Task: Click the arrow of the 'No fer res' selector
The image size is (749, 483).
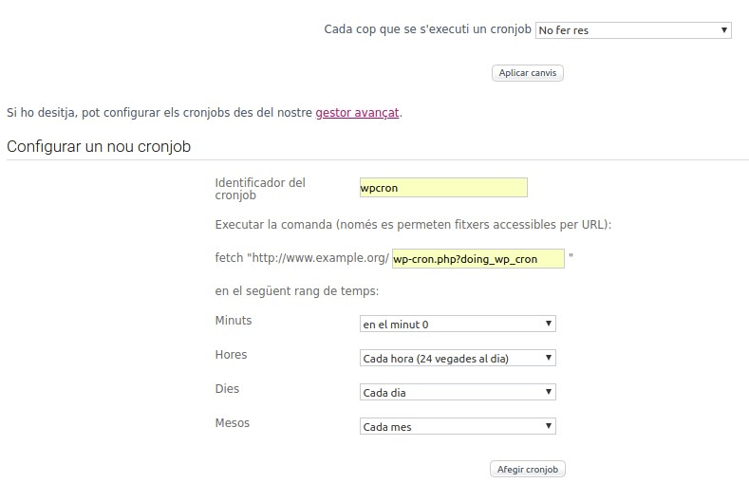Action: (723, 29)
